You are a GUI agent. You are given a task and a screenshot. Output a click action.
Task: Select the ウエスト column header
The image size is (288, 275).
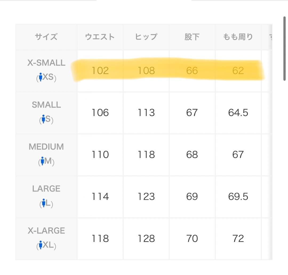tap(100, 37)
